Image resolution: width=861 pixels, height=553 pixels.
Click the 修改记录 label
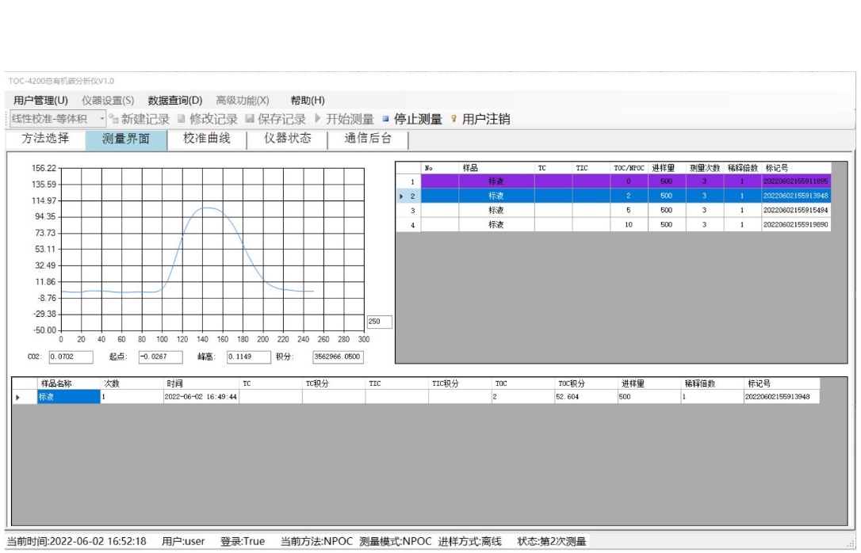[x=213, y=119]
